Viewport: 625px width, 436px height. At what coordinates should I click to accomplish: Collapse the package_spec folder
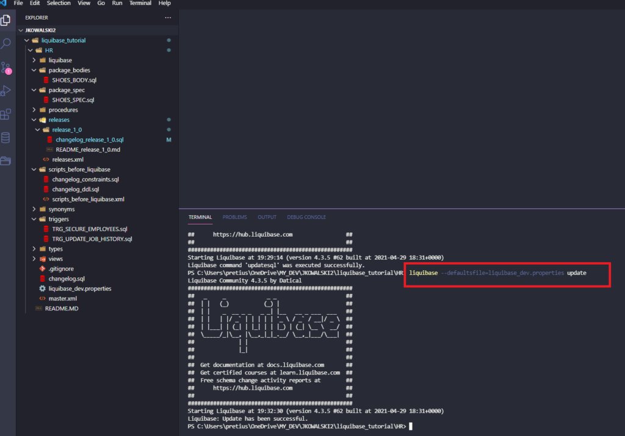pos(34,90)
